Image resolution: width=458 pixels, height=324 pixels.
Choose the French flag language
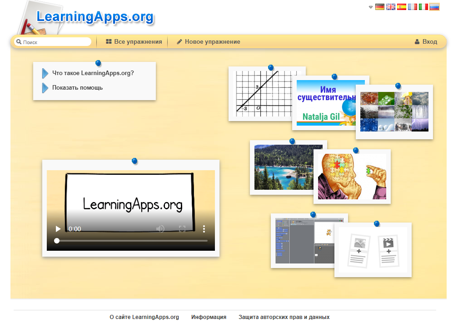pos(413,7)
